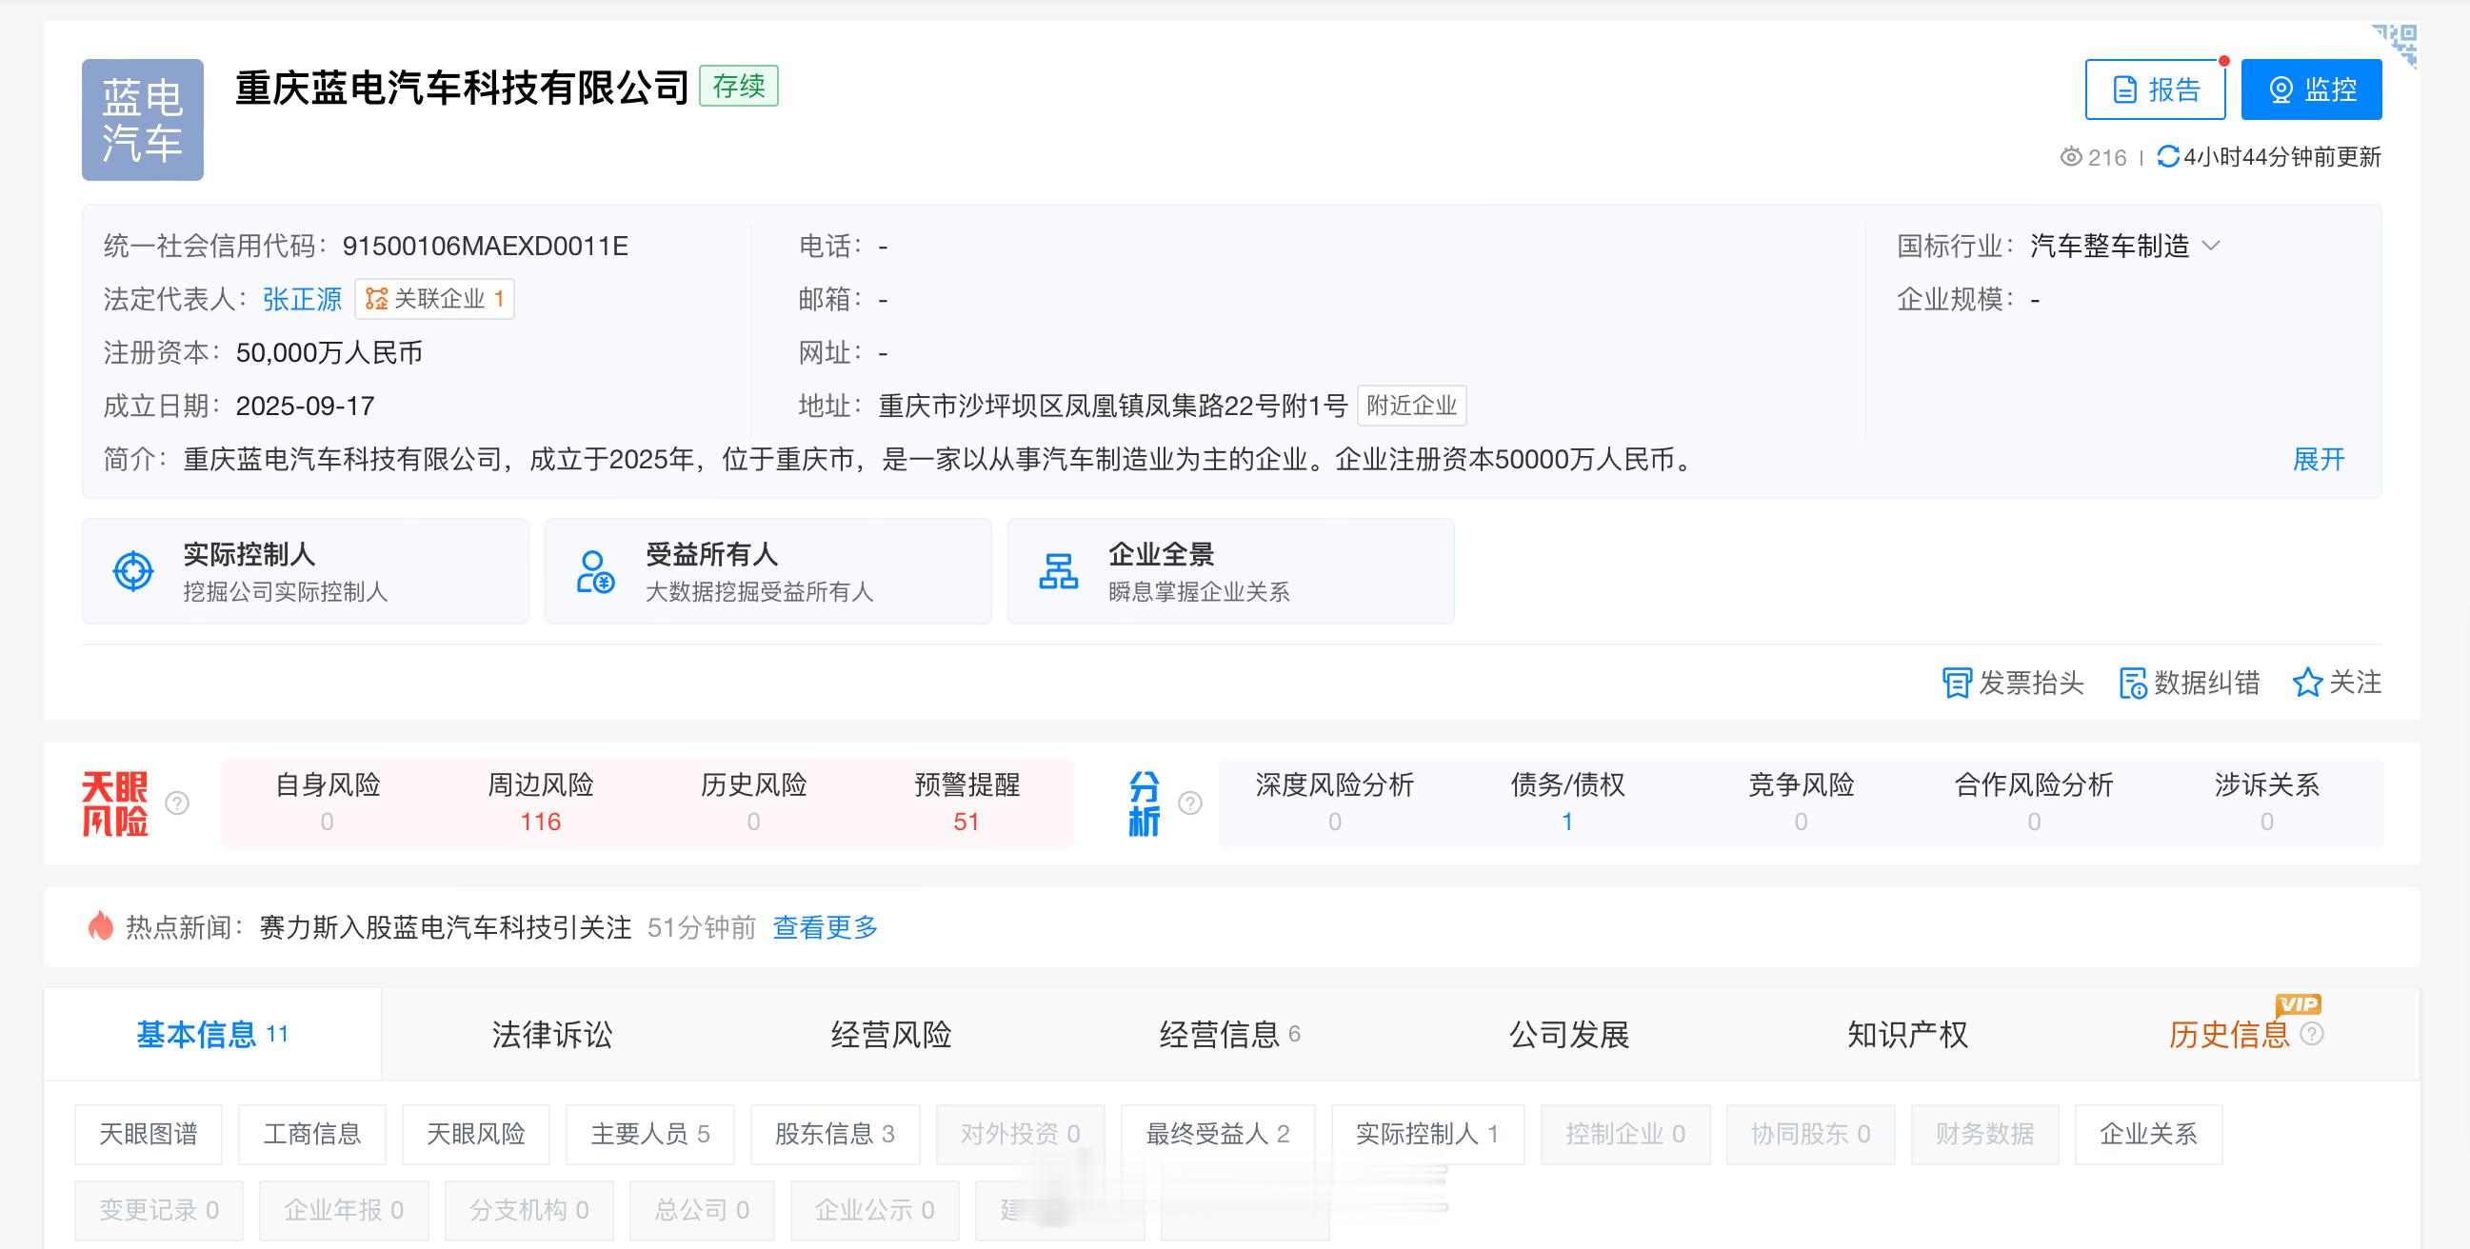Open legal representative 张正源 link
Image resolution: width=2470 pixels, height=1249 pixels.
[x=302, y=299]
